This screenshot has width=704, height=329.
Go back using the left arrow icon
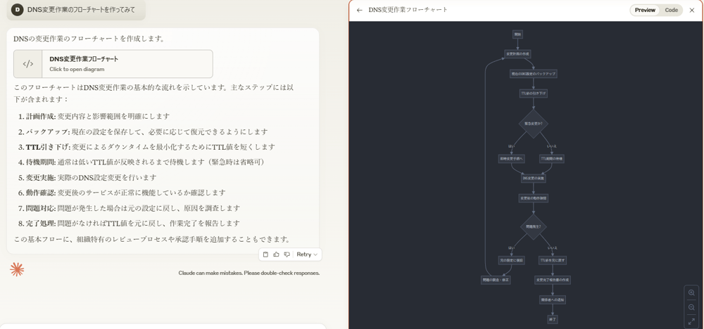pos(359,10)
